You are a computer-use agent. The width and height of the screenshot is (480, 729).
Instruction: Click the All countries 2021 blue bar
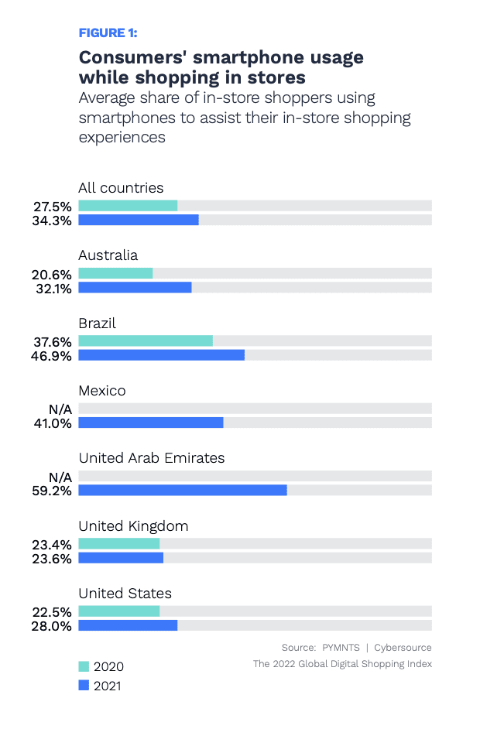[139, 220]
